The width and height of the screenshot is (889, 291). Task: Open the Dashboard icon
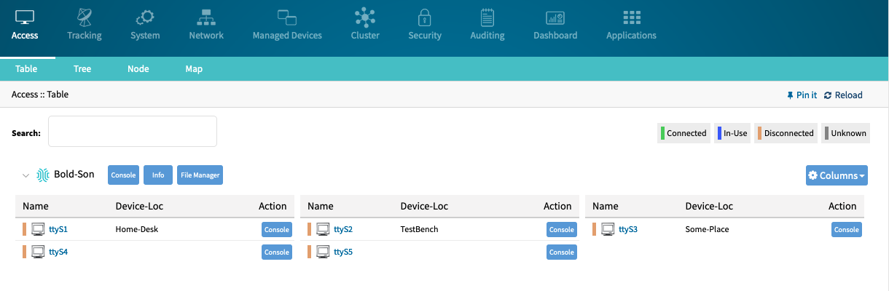[x=555, y=17]
